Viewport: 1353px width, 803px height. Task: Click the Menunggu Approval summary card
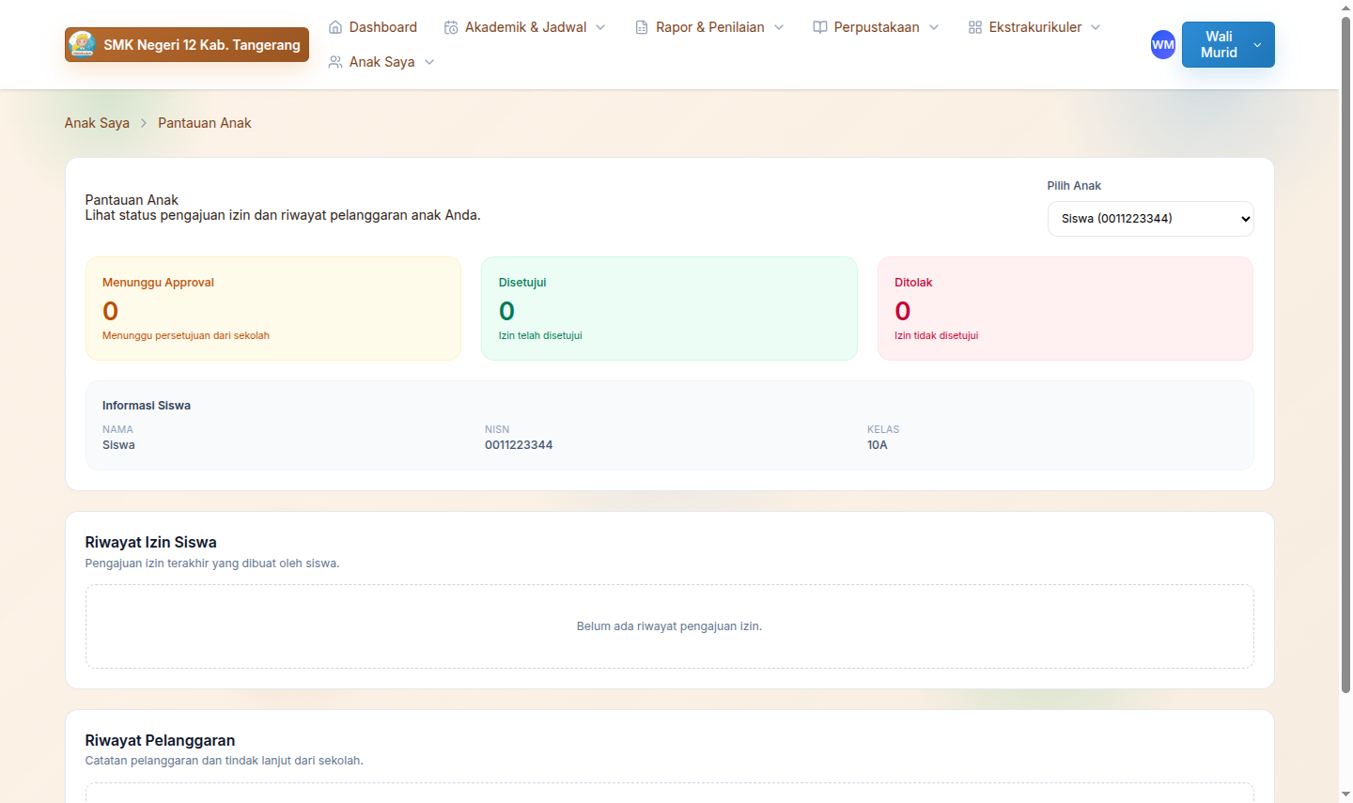(273, 308)
